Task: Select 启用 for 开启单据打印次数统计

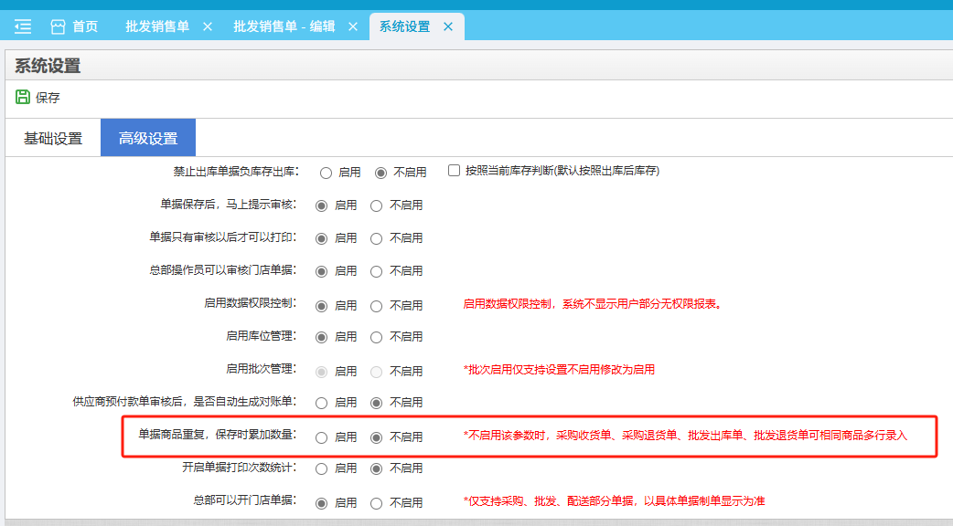Action: (322, 468)
